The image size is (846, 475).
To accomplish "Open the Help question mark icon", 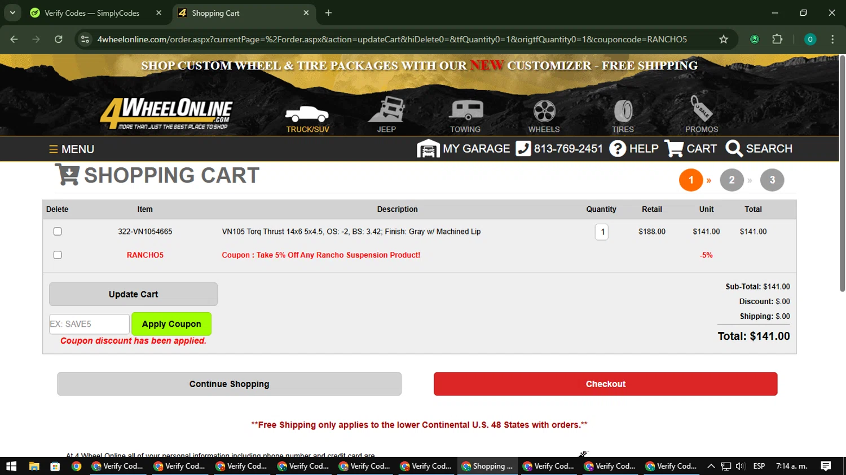I will point(618,149).
